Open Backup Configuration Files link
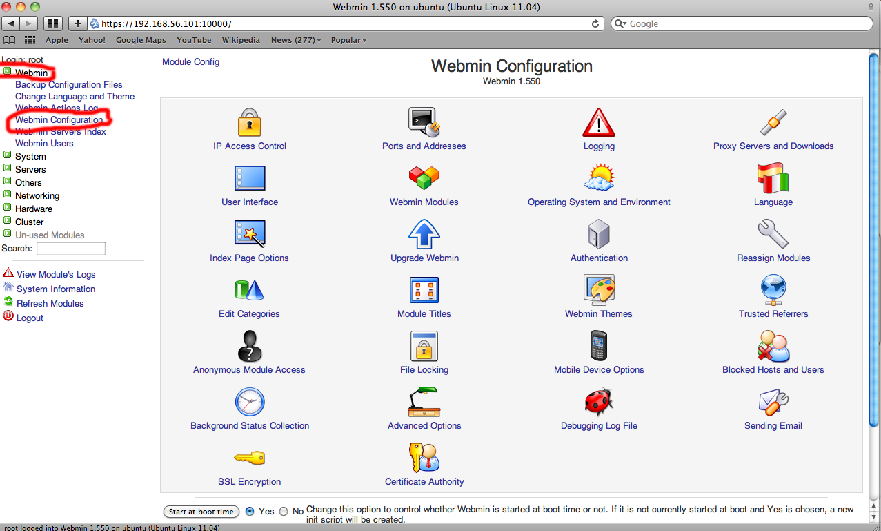The height and width of the screenshot is (531, 881). click(x=69, y=84)
